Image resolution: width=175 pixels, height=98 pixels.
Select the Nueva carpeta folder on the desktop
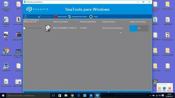(168, 5)
